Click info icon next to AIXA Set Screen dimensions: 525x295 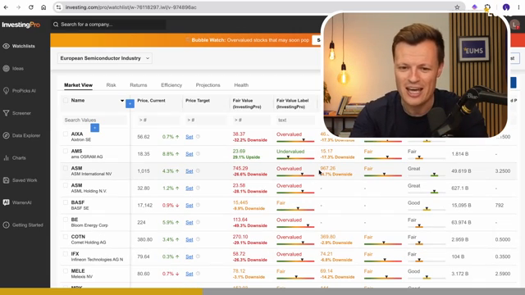coord(198,137)
